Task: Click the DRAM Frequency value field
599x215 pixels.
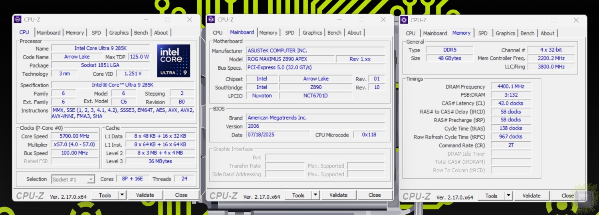Action: (x=511, y=86)
